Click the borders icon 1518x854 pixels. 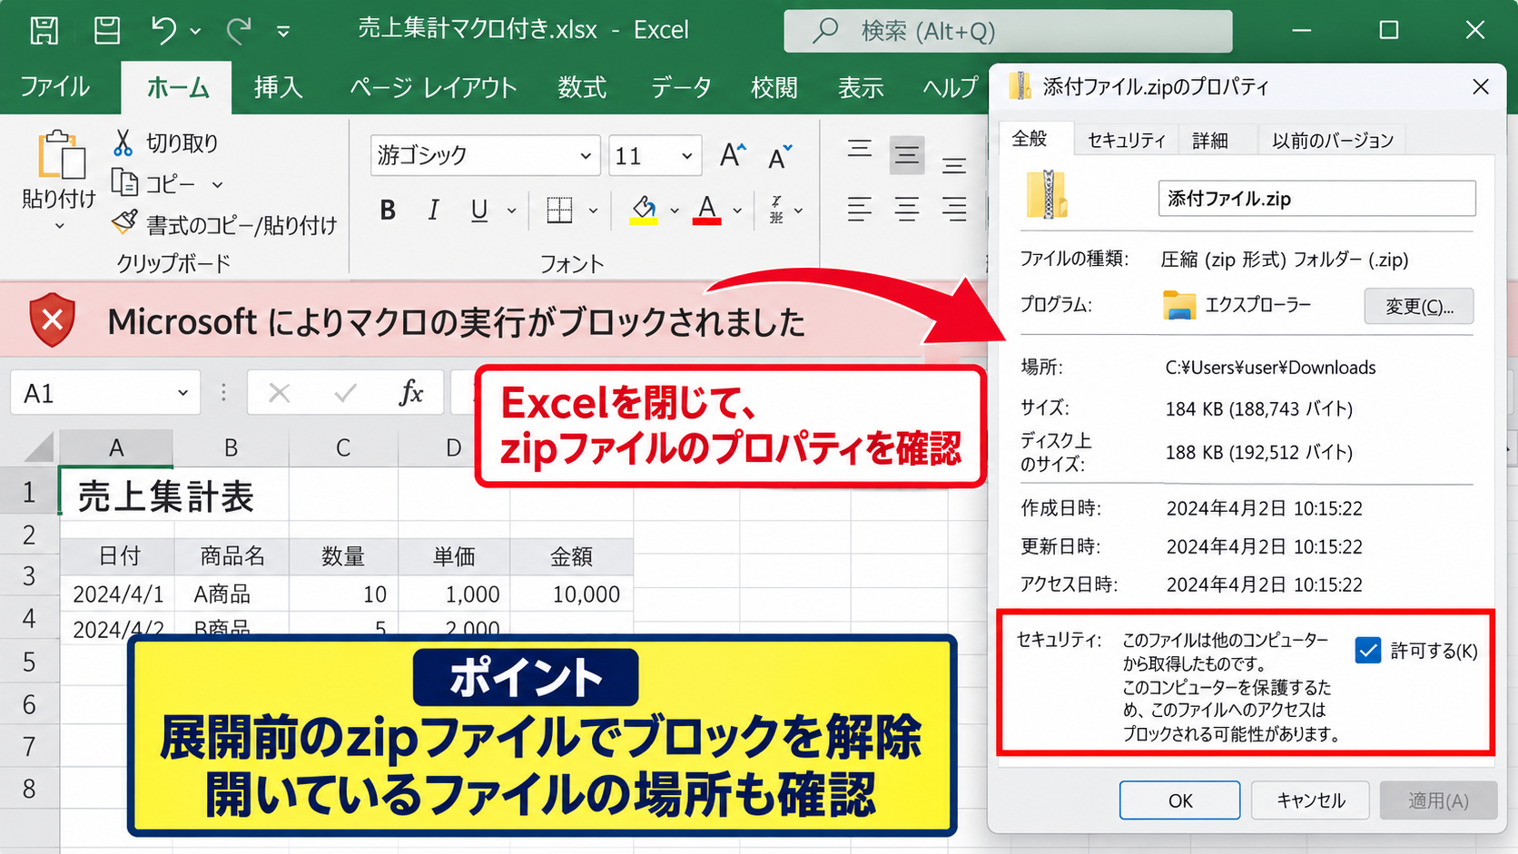[x=560, y=211]
